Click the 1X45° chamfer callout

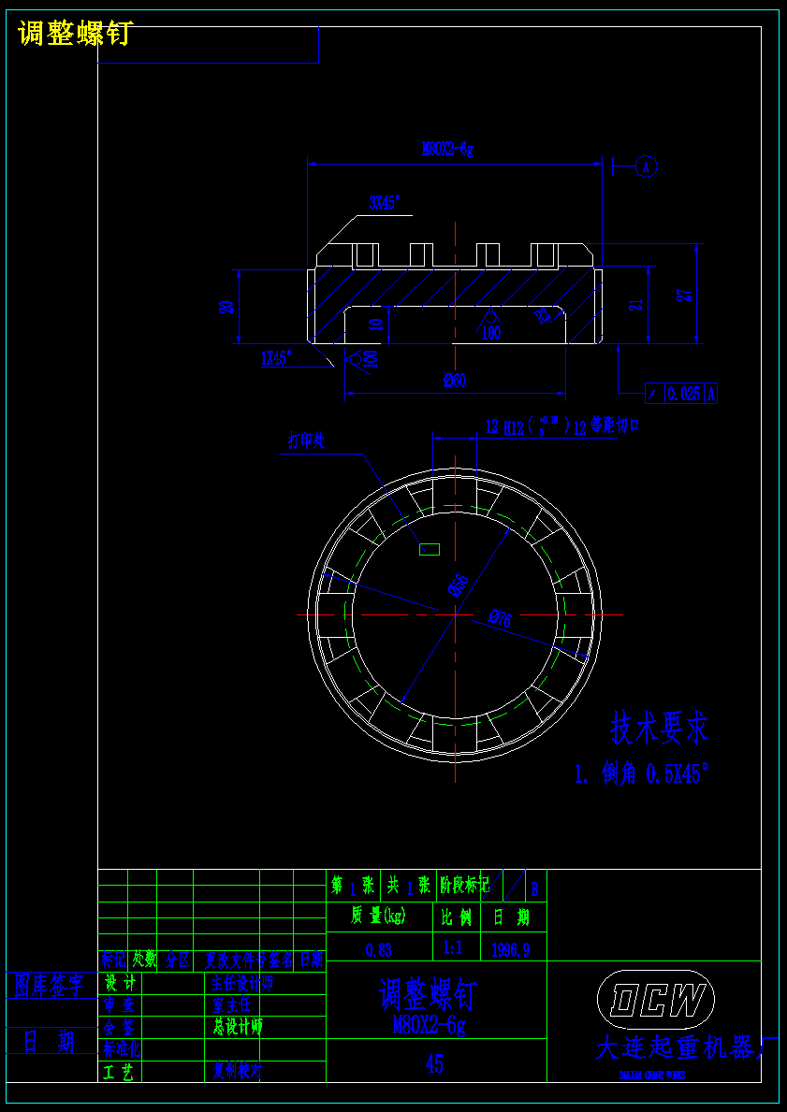tap(277, 359)
